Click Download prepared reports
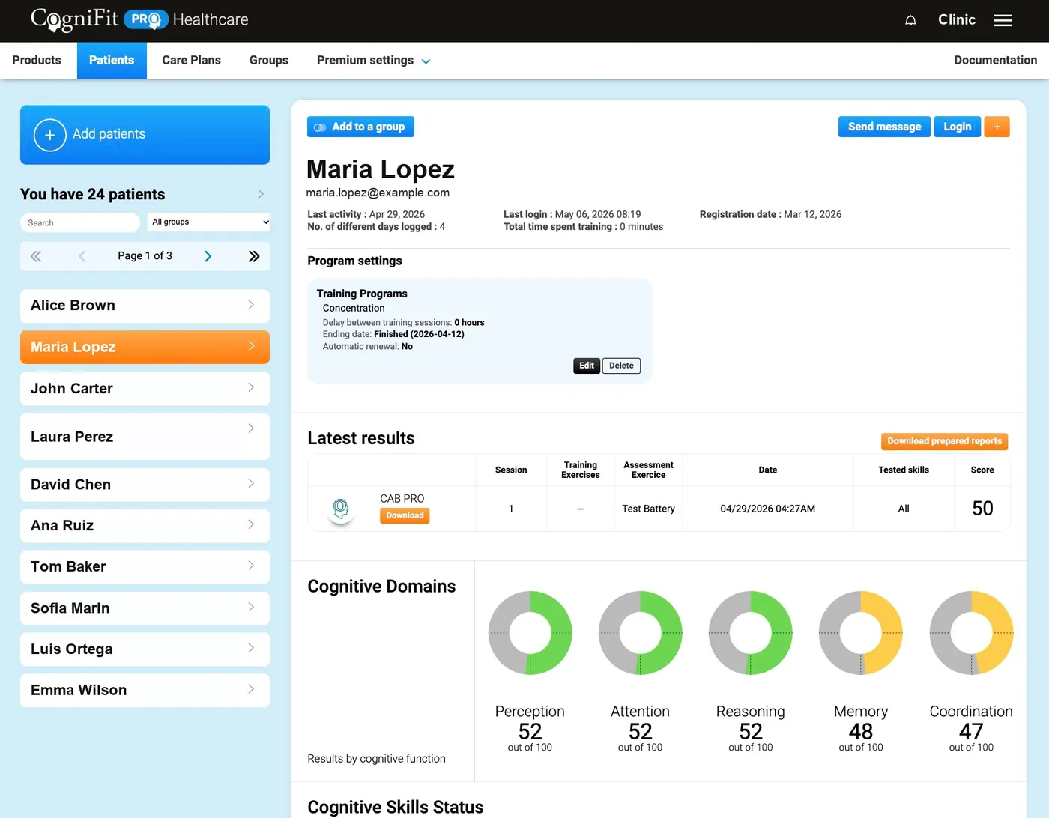The height and width of the screenshot is (818, 1049). click(x=944, y=441)
